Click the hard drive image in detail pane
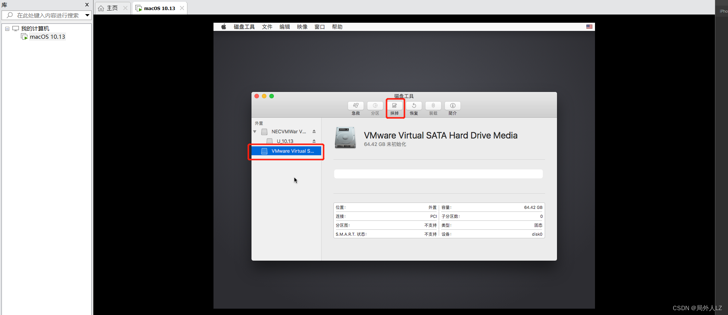This screenshot has height=315, width=728. 345,138
